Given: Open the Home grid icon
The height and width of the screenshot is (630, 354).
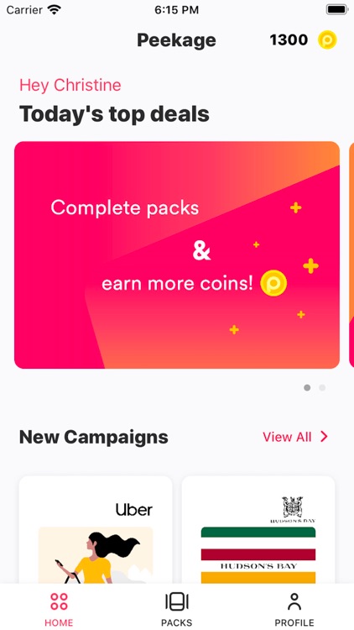Looking at the screenshot, I should pyautogui.click(x=59, y=601).
